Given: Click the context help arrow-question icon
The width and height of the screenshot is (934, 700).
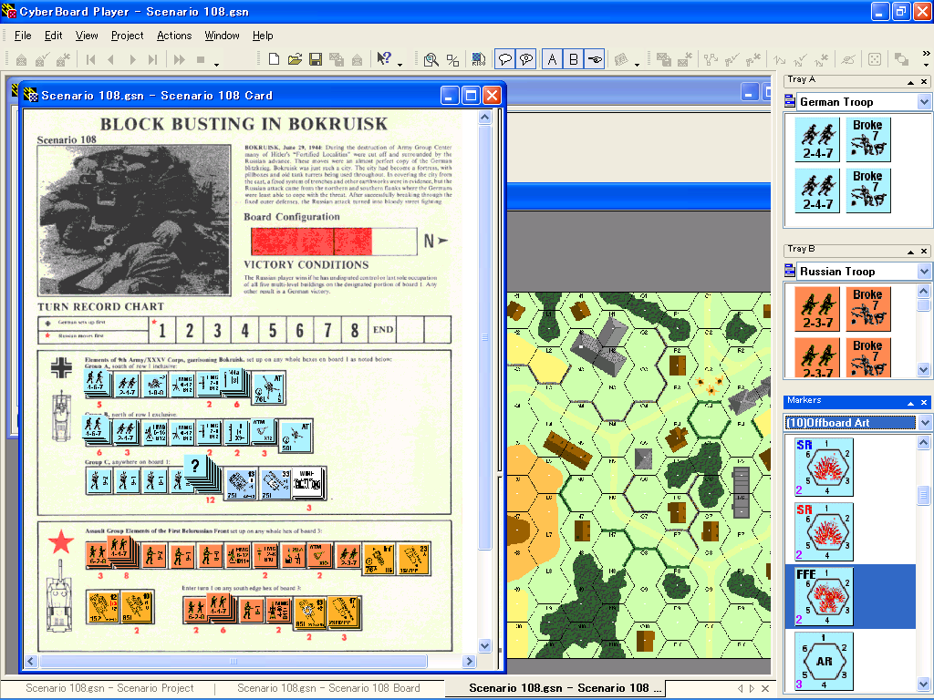Looking at the screenshot, I should coord(384,58).
